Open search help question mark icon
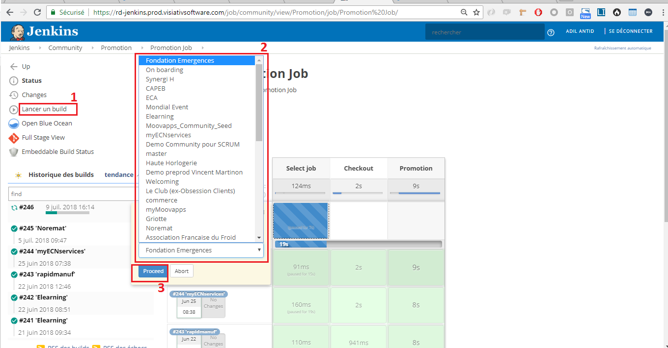The image size is (668, 348). tap(551, 32)
